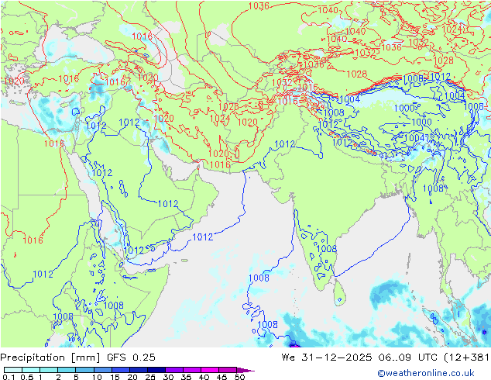Viewport: 491px width, 380px height.
Task: Click the '(12+381' forecast offset text
Action: point(466,358)
